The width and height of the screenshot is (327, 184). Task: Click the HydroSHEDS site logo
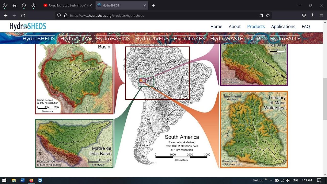point(28,26)
